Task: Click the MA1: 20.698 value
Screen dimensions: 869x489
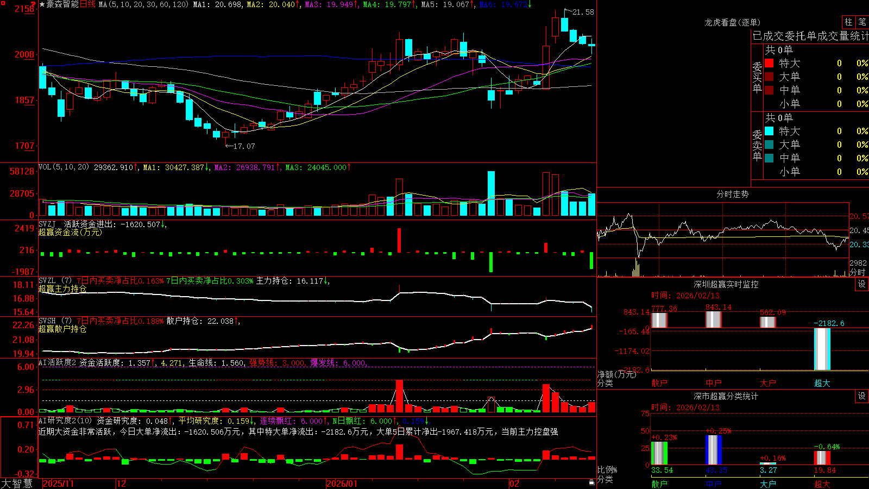Action: 217,4
